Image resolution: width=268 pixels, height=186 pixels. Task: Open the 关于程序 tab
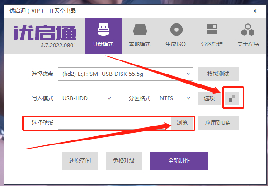[x=248, y=36]
